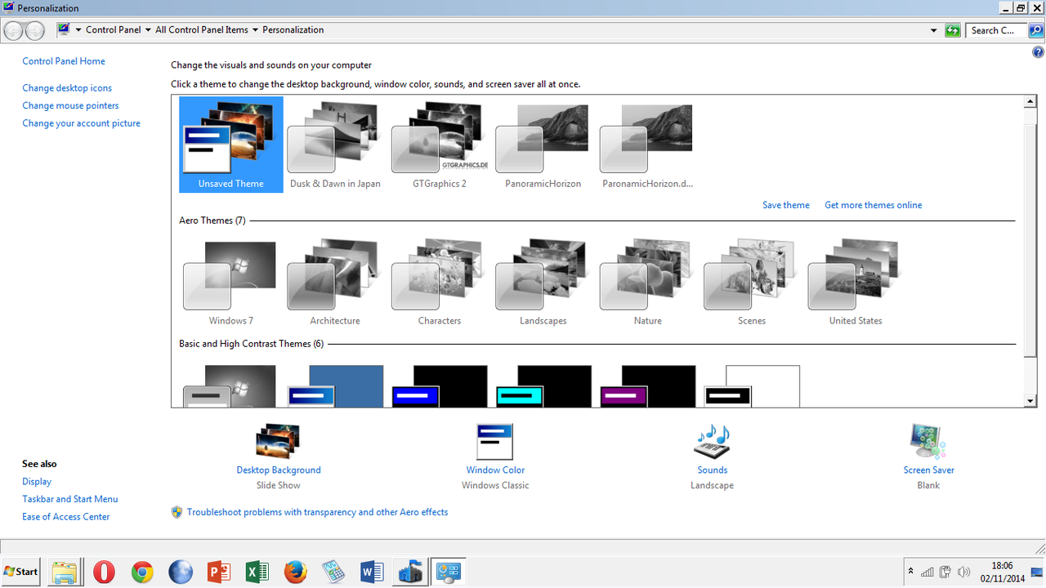Select the GTGraphics 2 theme
Viewport: 1046px width, 588px height.
tap(440, 145)
